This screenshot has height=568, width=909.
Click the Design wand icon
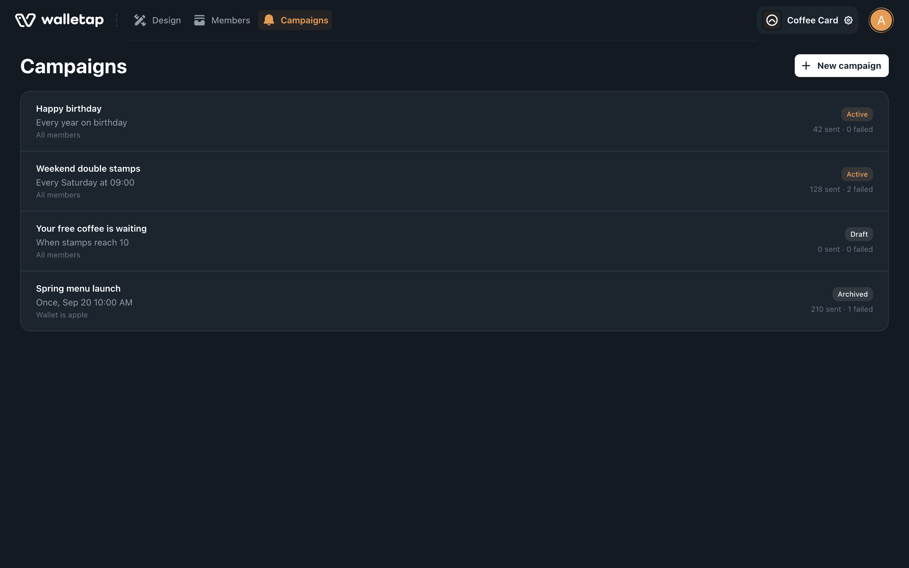tap(140, 20)
